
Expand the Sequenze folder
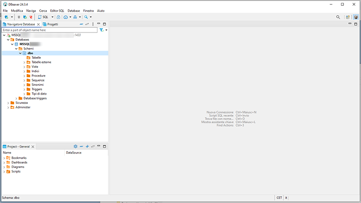point(24,80)
